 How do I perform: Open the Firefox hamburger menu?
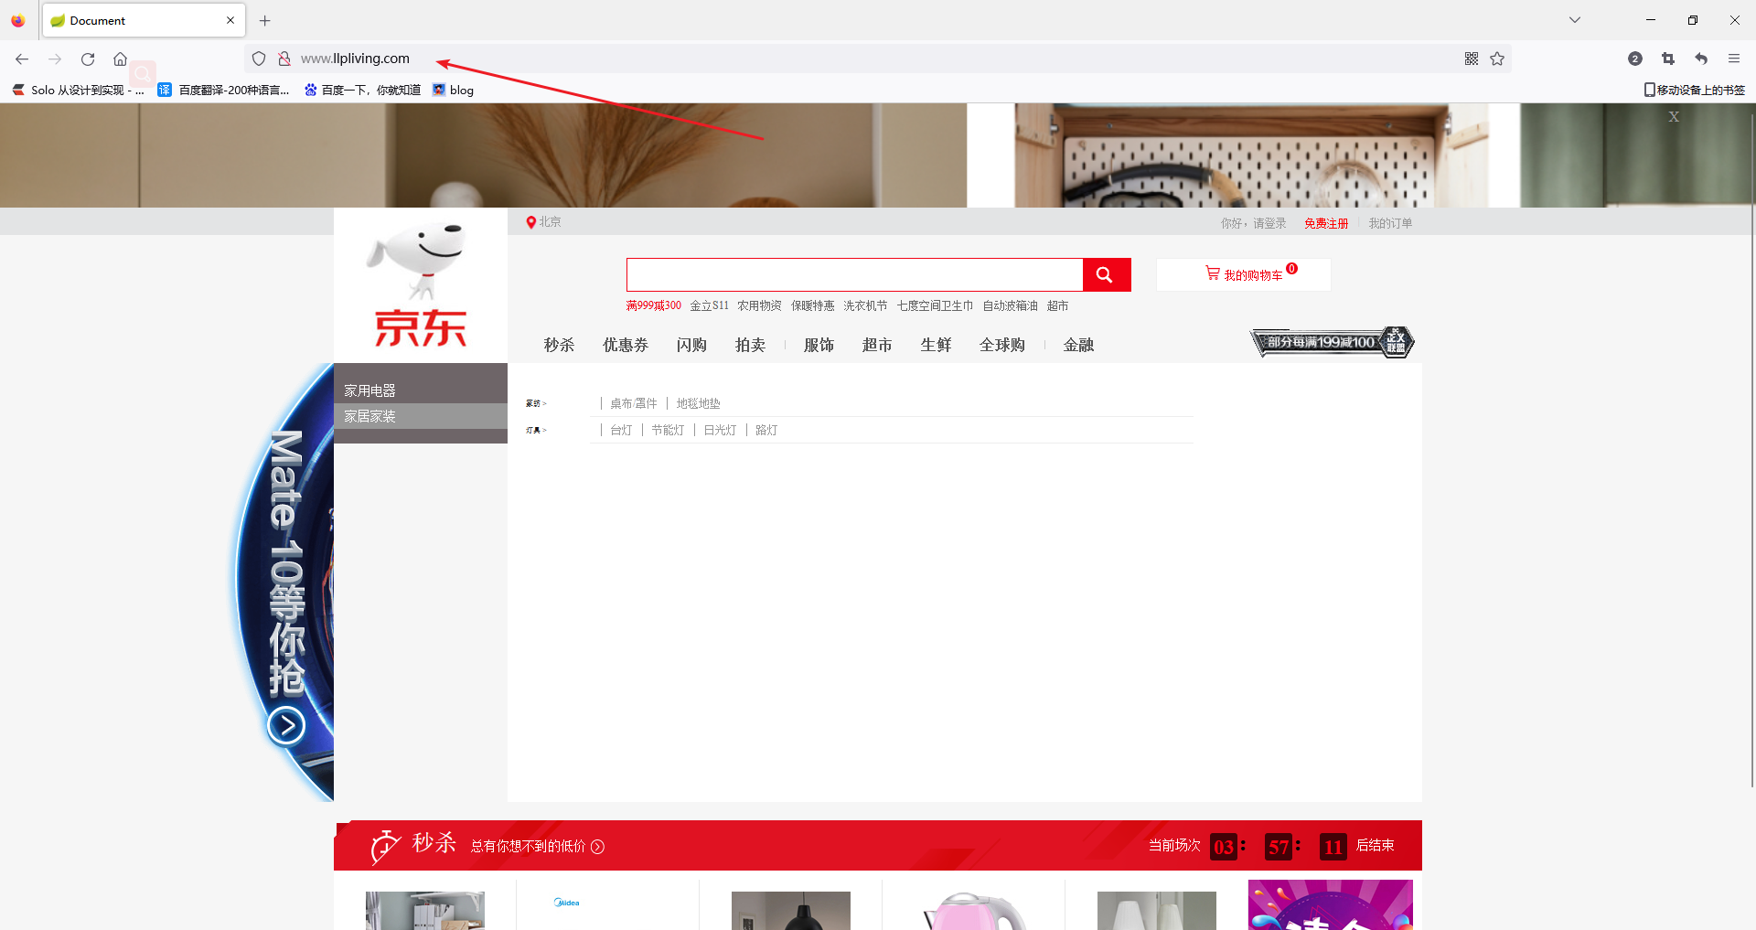coord(1733,59)
